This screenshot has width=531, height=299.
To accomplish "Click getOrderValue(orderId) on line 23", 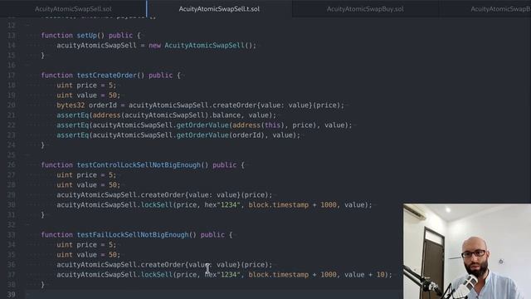I will pyautogui.click(x=221, y=135).
